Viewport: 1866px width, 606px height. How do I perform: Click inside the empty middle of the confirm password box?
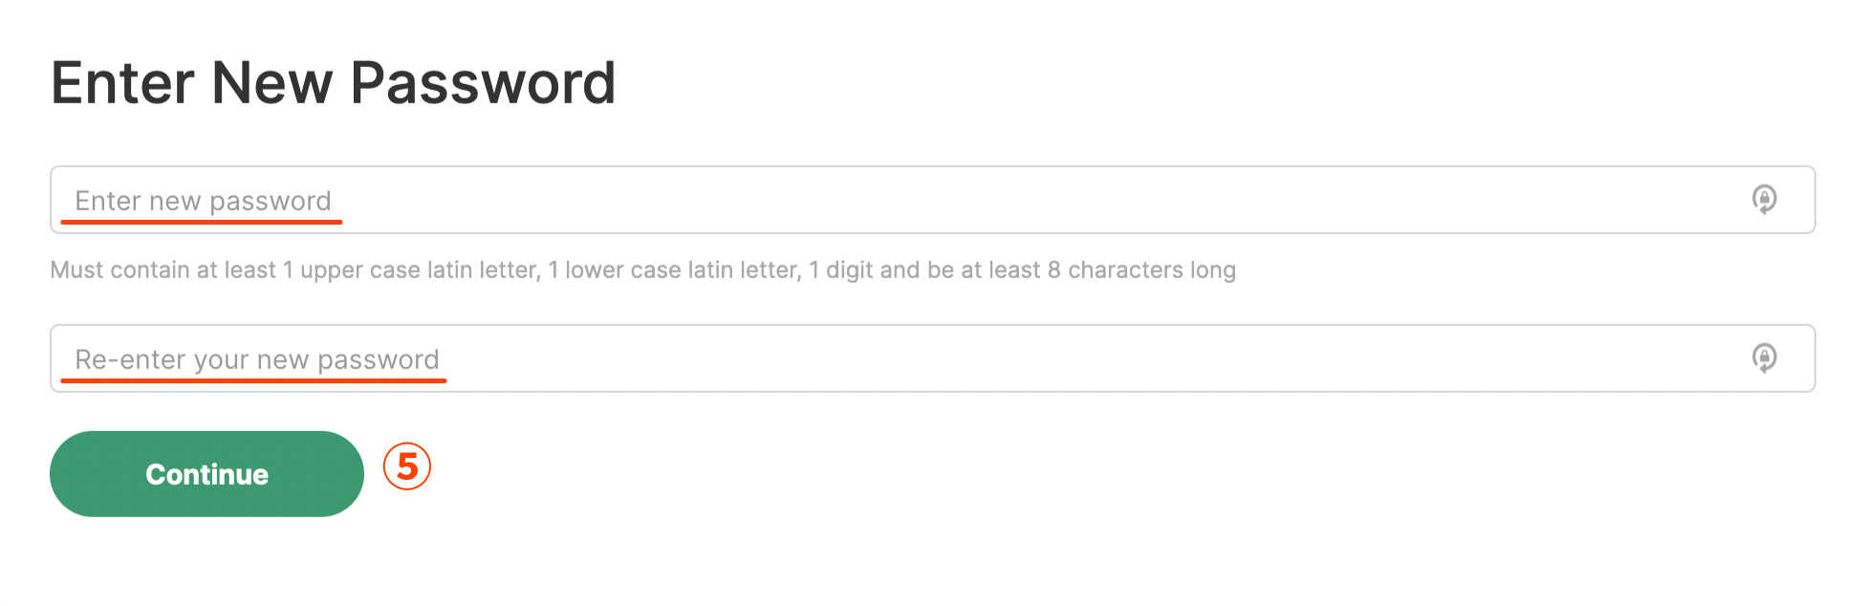tap(1090, 358)
